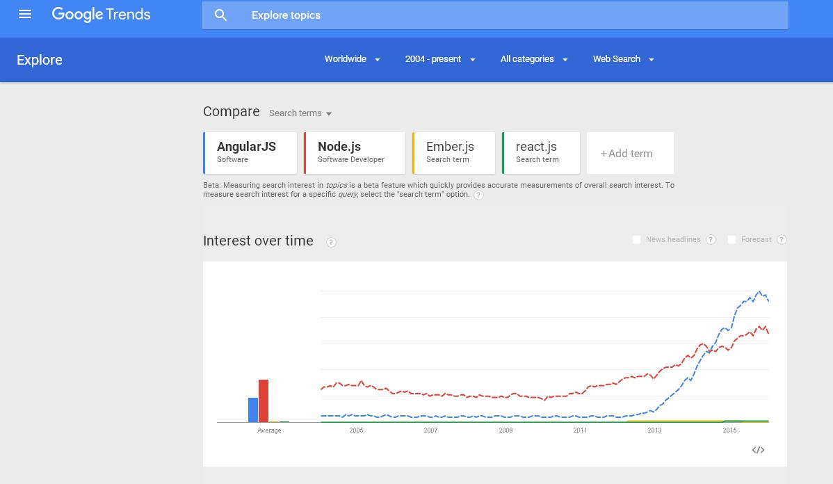Viewport: 833px width, 484px height.
Task: Expand the Worldwide region dropdown
Action: 353,59
